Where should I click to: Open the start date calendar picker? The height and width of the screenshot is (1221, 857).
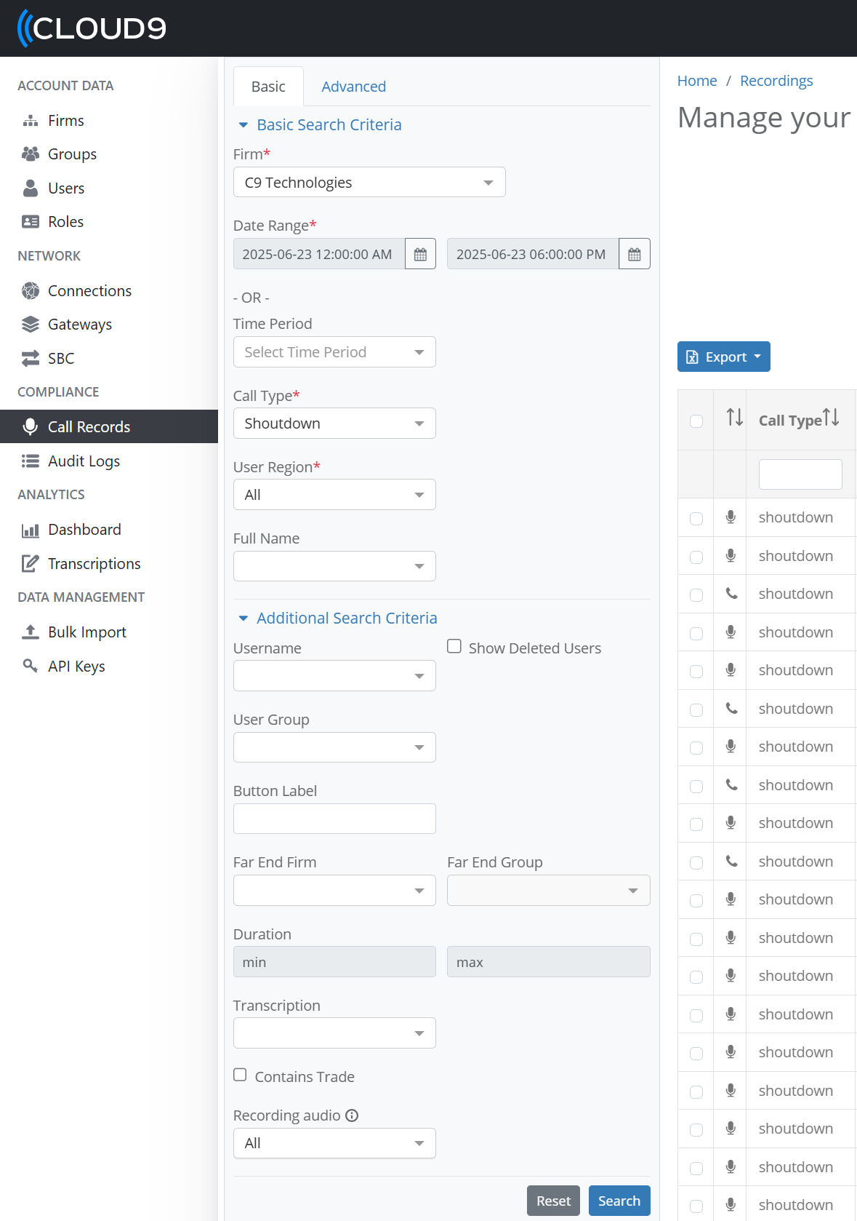[x=420, y=254]
